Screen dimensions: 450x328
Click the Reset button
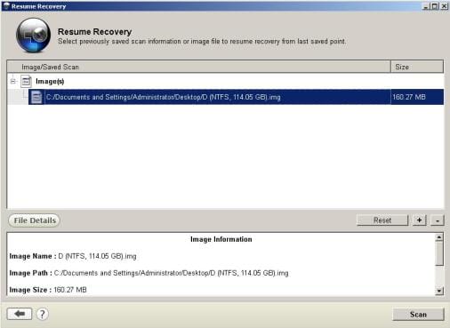pos(382,220)
